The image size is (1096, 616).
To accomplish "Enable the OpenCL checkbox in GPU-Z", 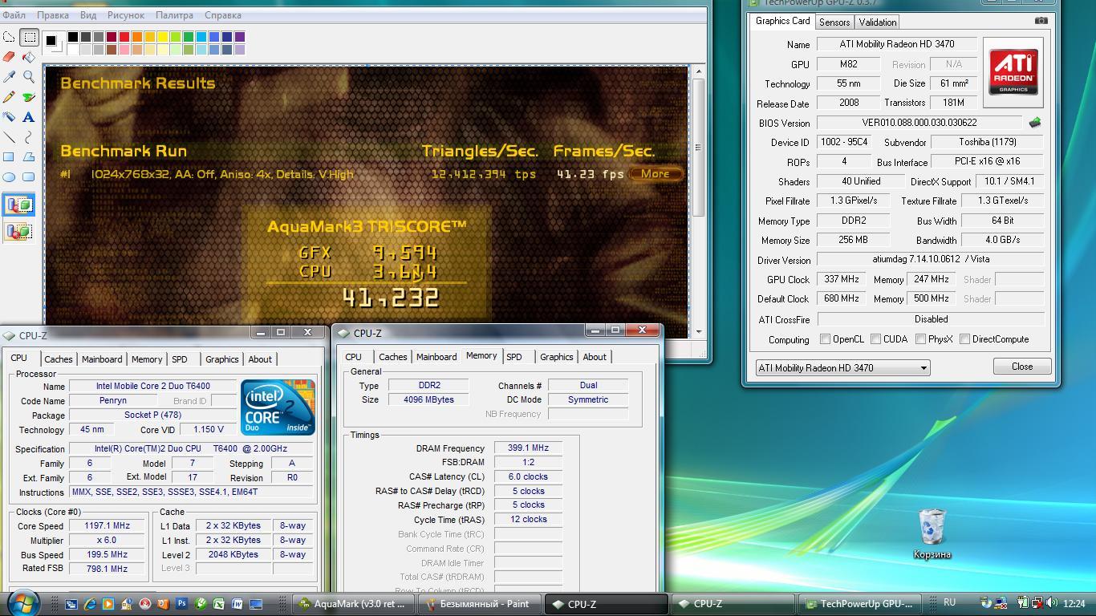I will pyautogui.click(x=825, y=339).
